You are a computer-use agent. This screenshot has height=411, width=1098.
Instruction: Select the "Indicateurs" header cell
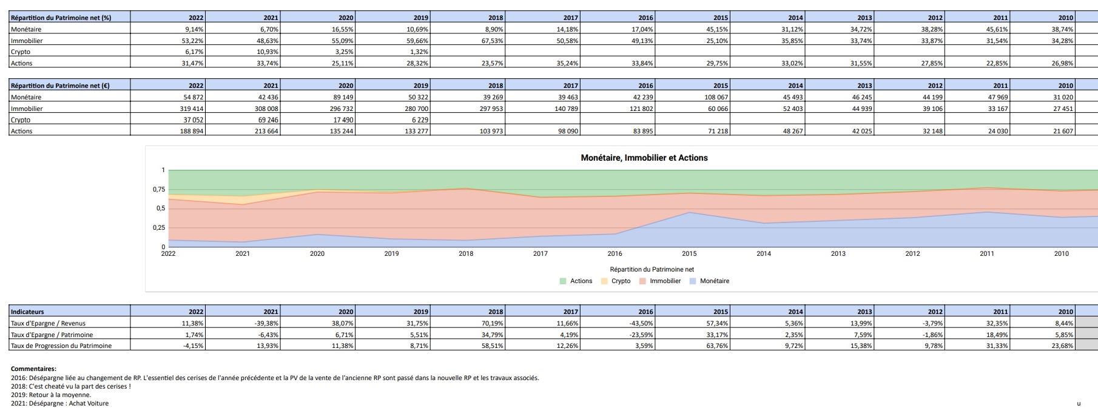[x=69, y=312]
